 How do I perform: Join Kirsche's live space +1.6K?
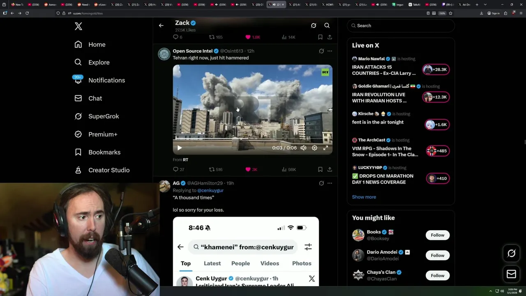tap(437, 125)
